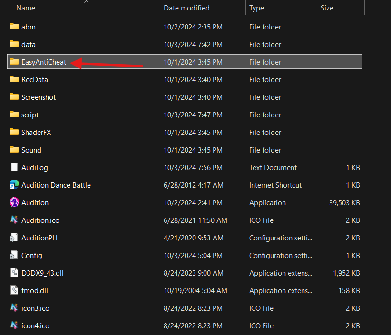Toggle sort direction arrow above Name column
This screenshot has height=335, width=391.
[x=86, y=2]
